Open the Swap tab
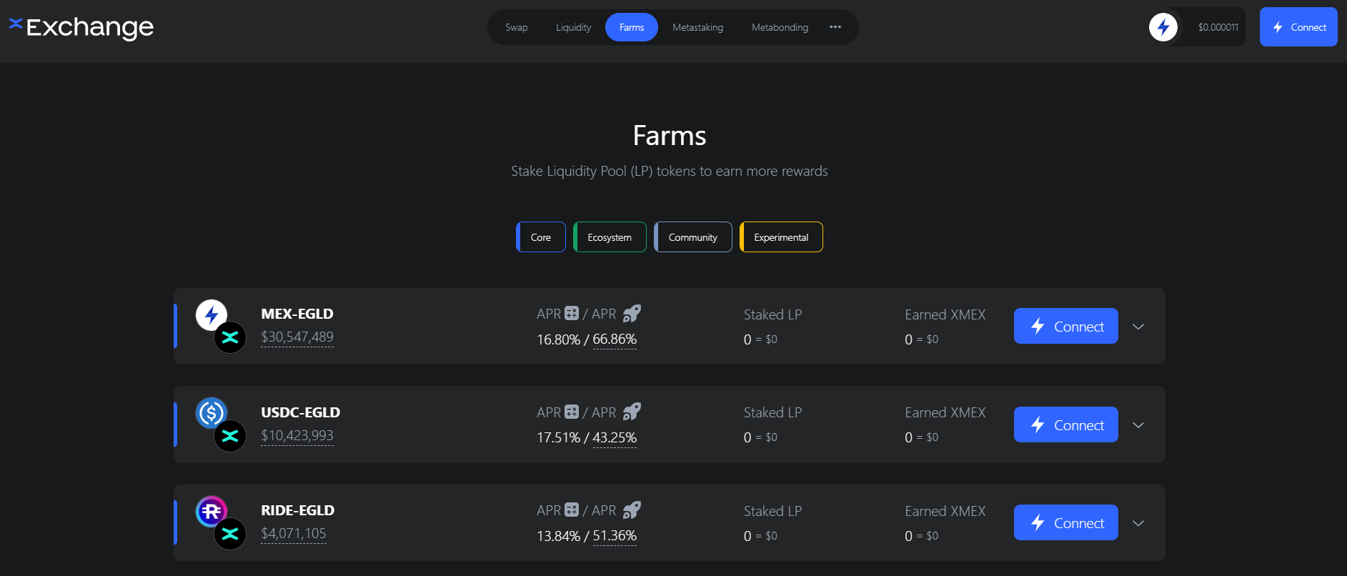The height and width of the screenshot is (576, 1347). coord(516,27)
